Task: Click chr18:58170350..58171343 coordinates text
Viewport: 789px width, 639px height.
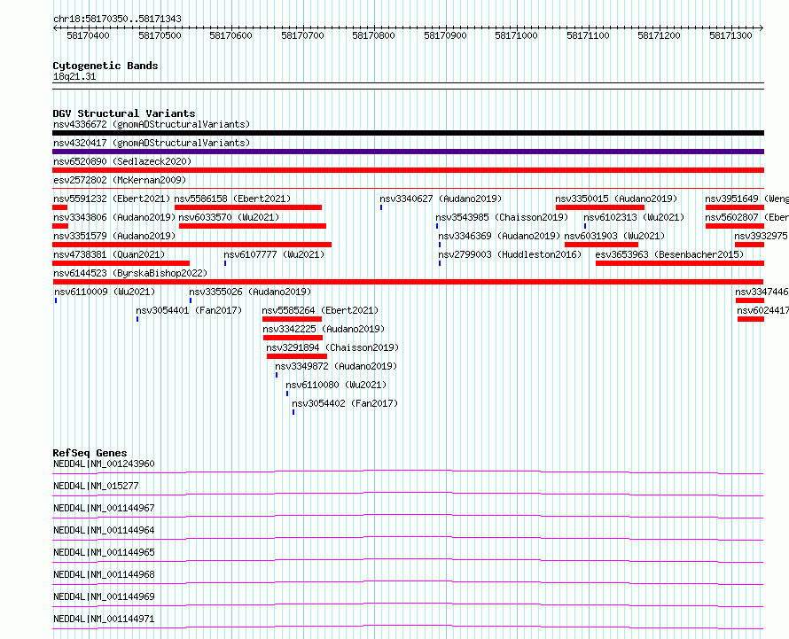Action: (117, 19)
